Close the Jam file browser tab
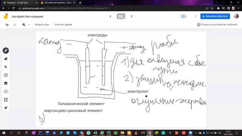Image resolution: width=242 pixels, height=136 pixels. point(74,3)
